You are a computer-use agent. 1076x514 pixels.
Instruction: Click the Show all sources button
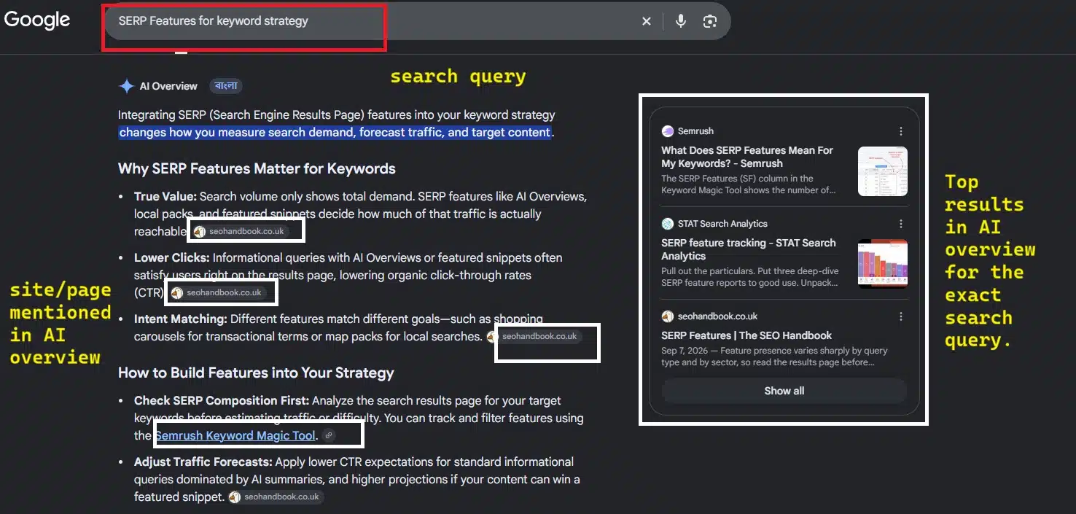click(784, 391)
